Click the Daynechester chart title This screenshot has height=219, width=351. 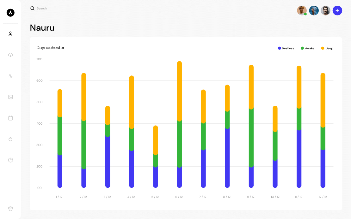pos(50,48)
